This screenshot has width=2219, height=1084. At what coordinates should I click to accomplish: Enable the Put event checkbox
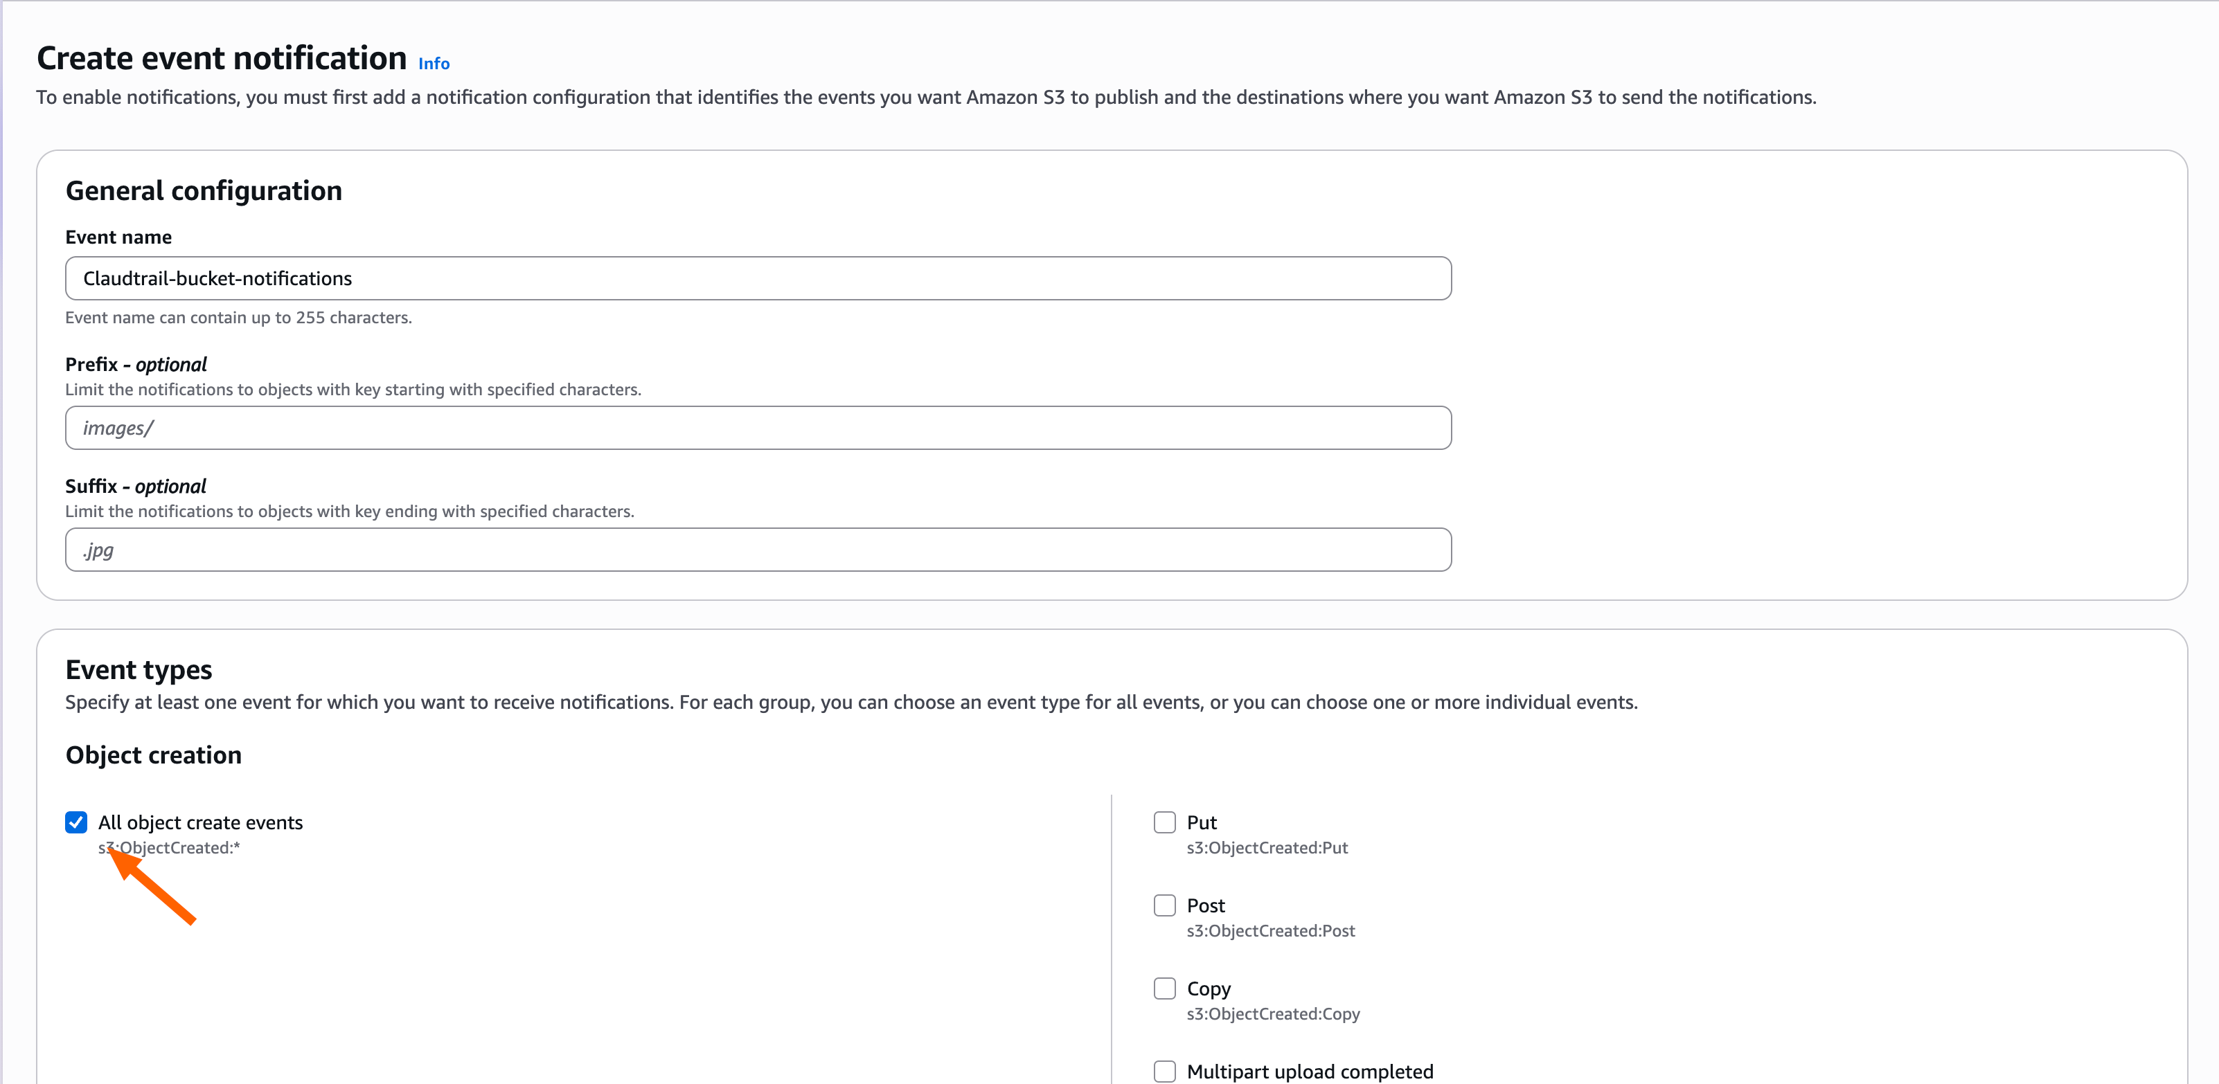(x=1165, y=822)
